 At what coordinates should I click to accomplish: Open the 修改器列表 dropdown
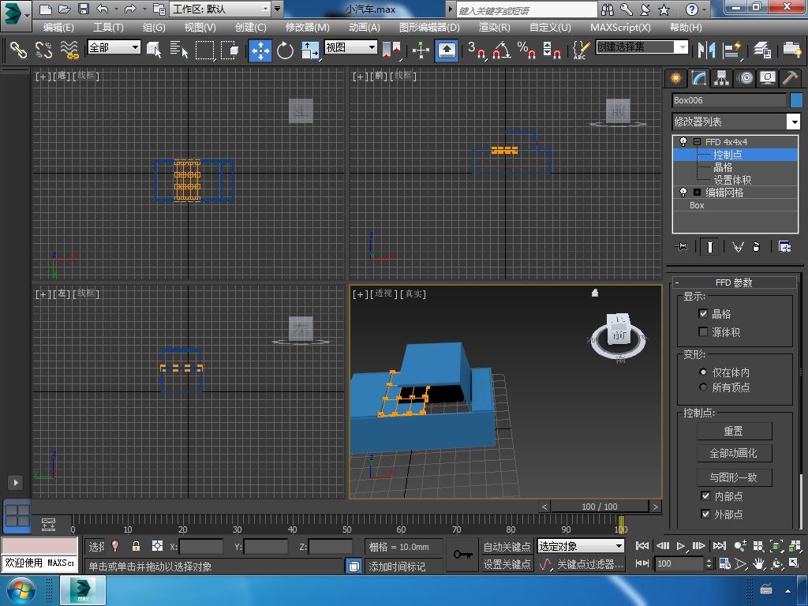pos(736,122)
